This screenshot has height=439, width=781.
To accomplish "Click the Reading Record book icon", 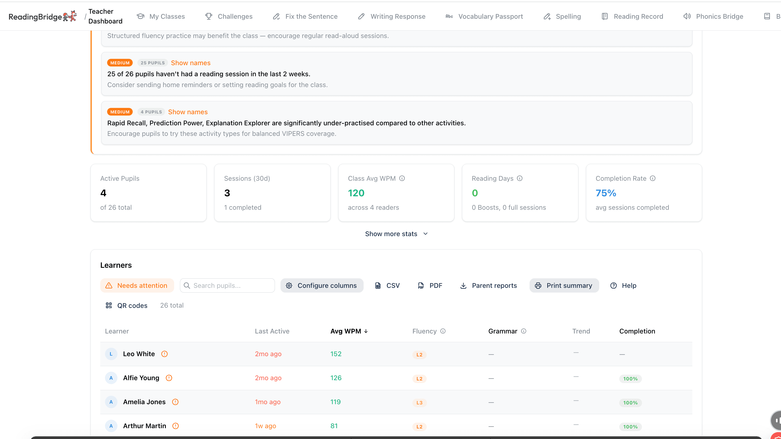I will pos(604,16).
